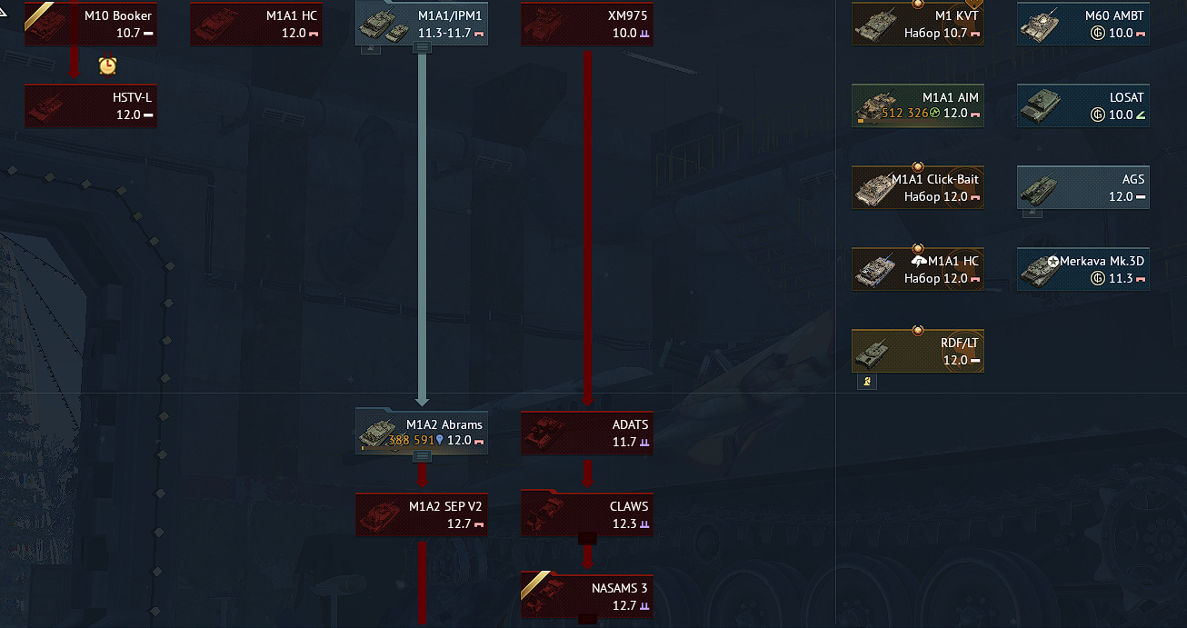This screenshot has height=628, width=1187.
Task: Select the premium M1A1 HC pack vehicle
Action: click(x=918, y=269)
